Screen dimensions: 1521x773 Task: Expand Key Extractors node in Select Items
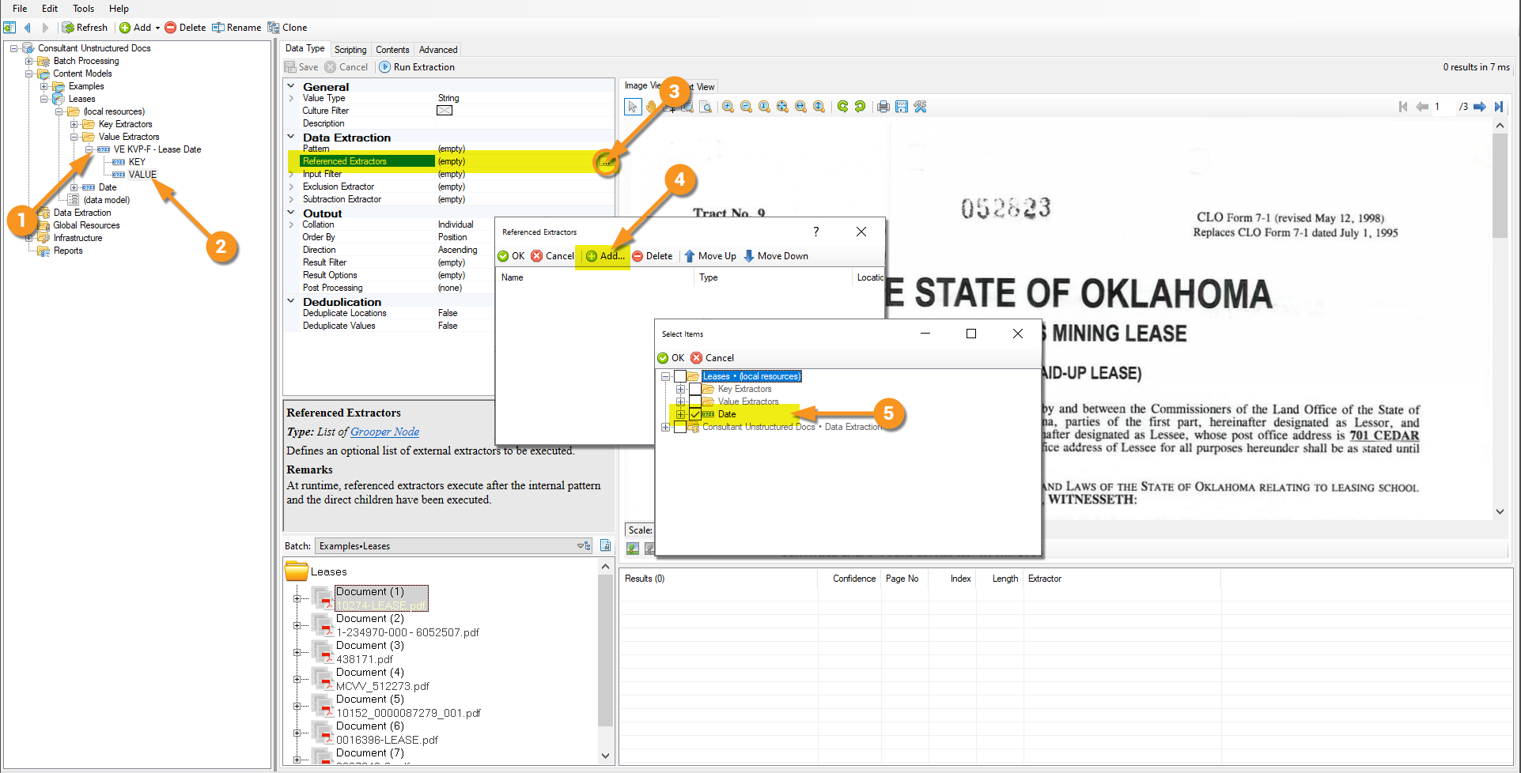(680, 389)
